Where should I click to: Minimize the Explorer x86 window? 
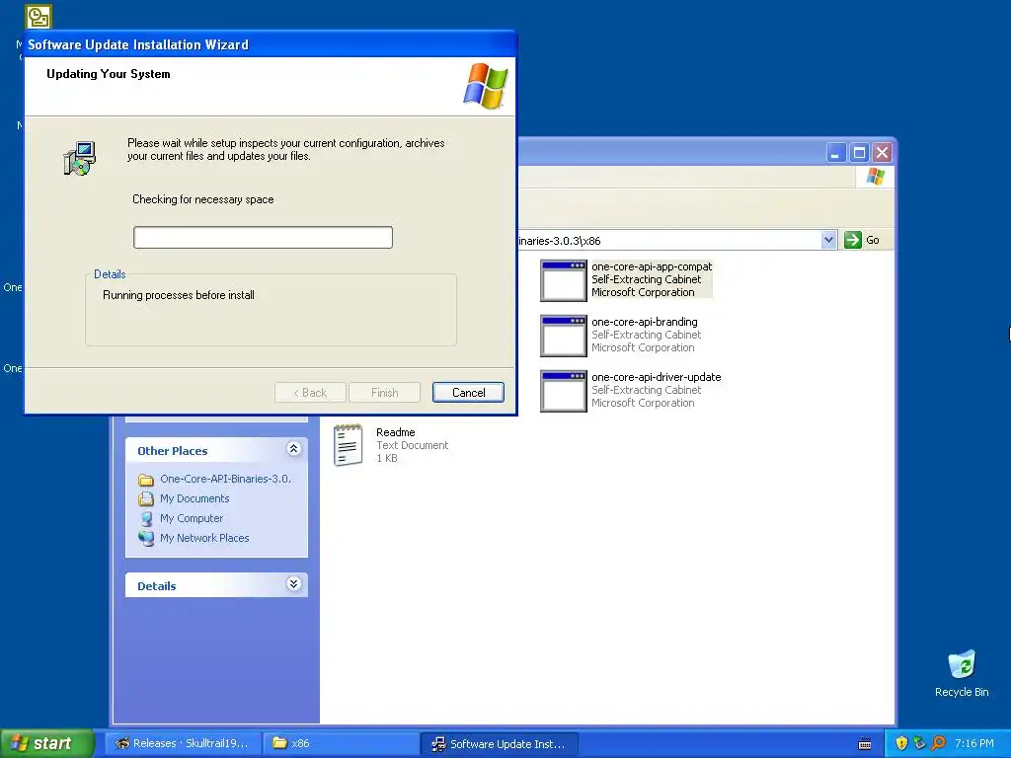point(835,153)
